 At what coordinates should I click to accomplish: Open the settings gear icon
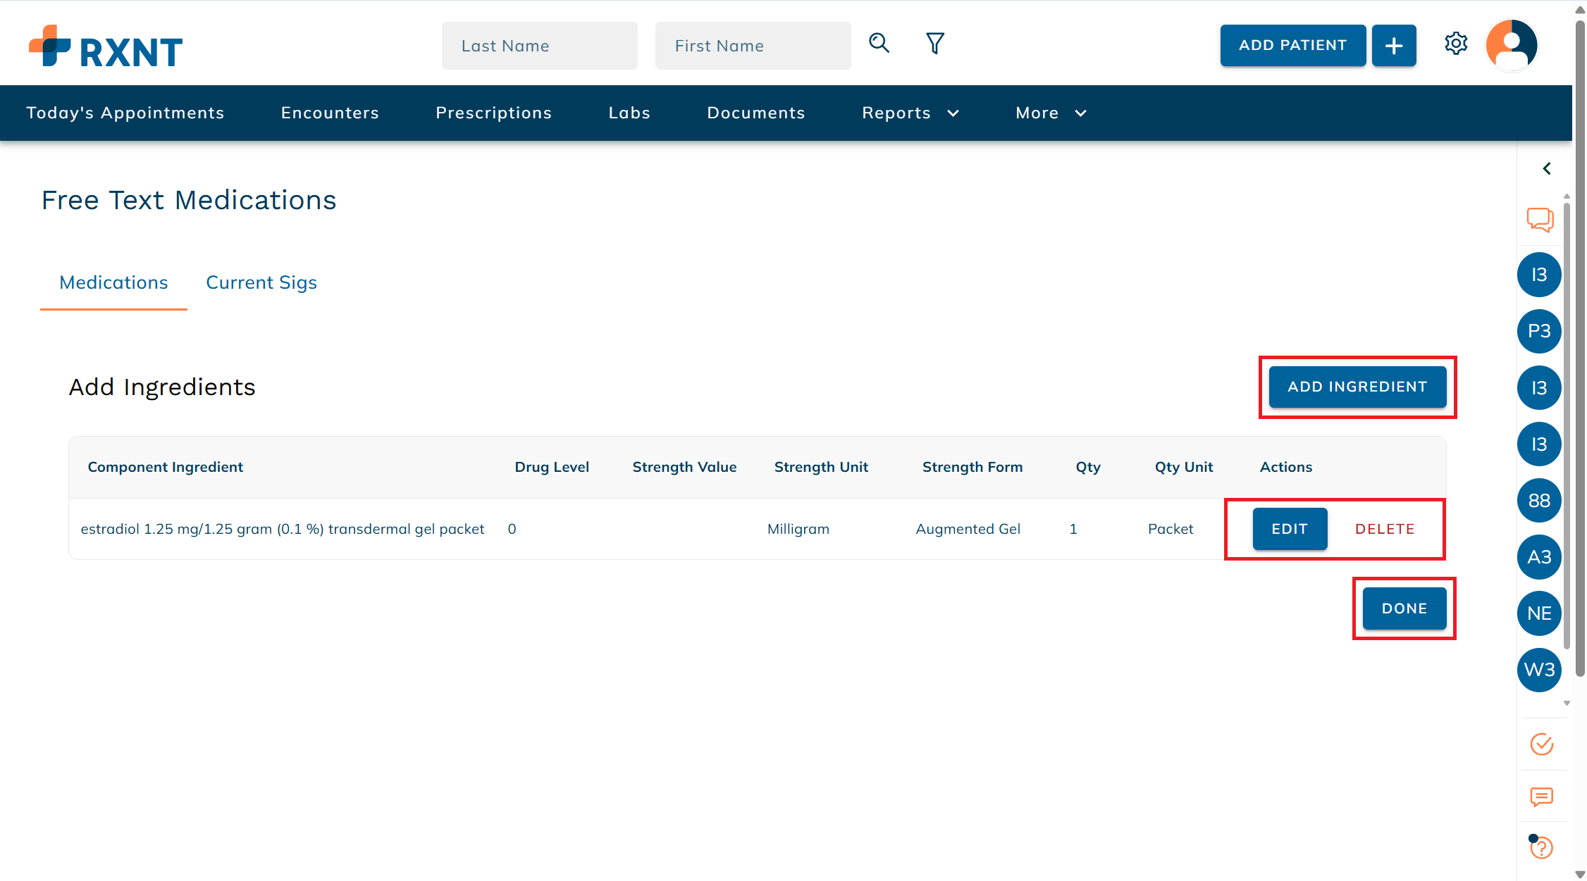[1456, 44]
